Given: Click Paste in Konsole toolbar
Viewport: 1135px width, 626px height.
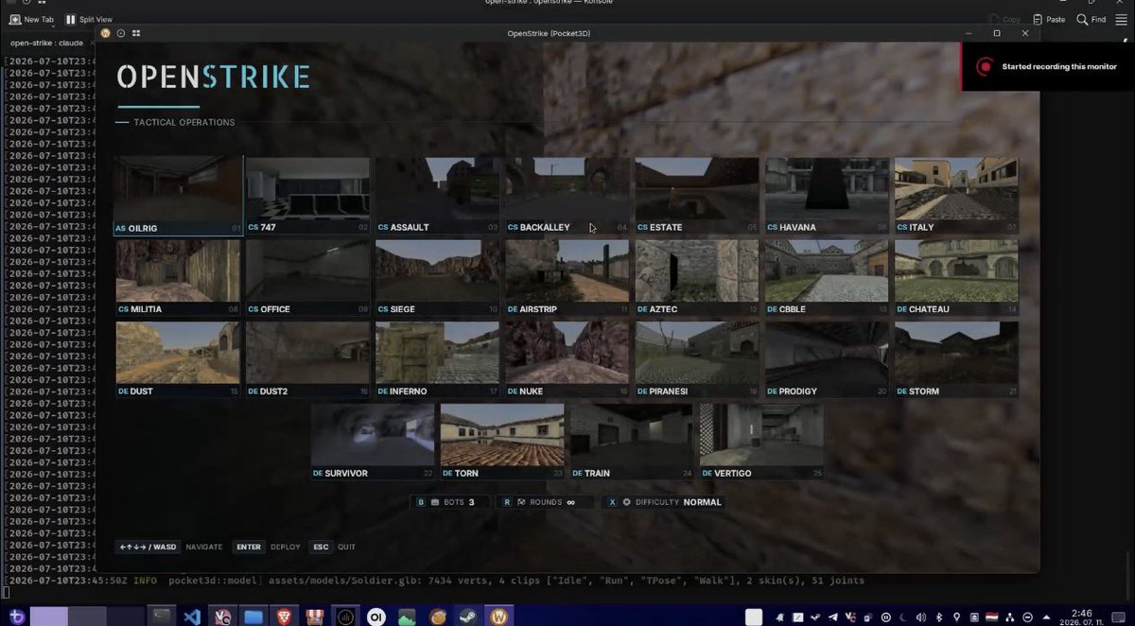Looking at the screenshot, I should pyautogui.click(x=1049, y=19).
